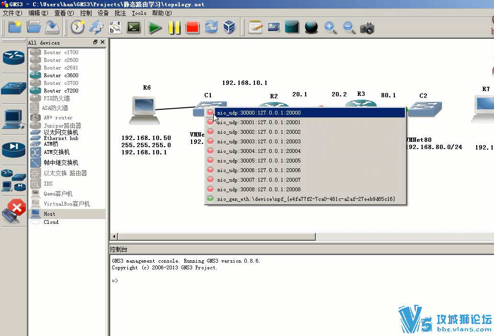This screenshot has height=336, width=494.
Task: Choose nio_udp:30008:127.0.0.1:20008 interface
Action: point(305,189)
